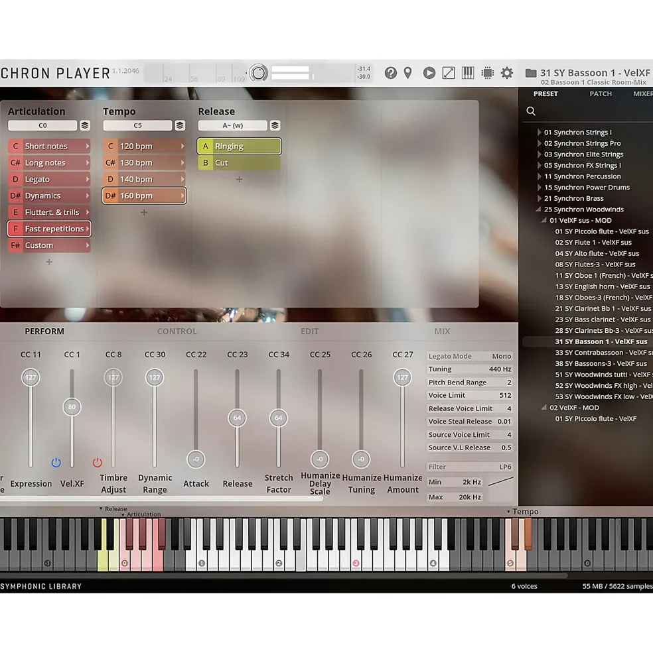This screenshot has height=653, width=653.
Task: Expand 03 Synchron Elite Strings folder
Action: [x=539, y=154]
